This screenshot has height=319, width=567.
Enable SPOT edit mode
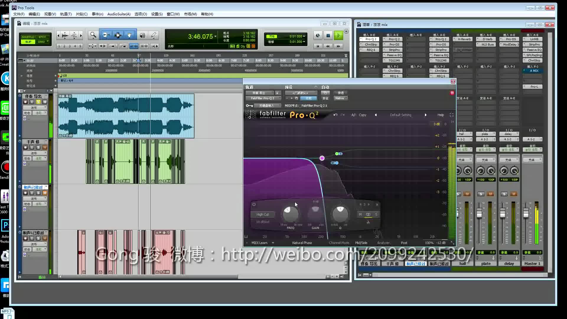42,37
